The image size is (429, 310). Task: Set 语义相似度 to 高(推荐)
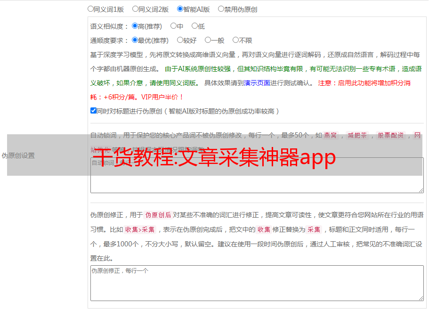coord(135,26)
